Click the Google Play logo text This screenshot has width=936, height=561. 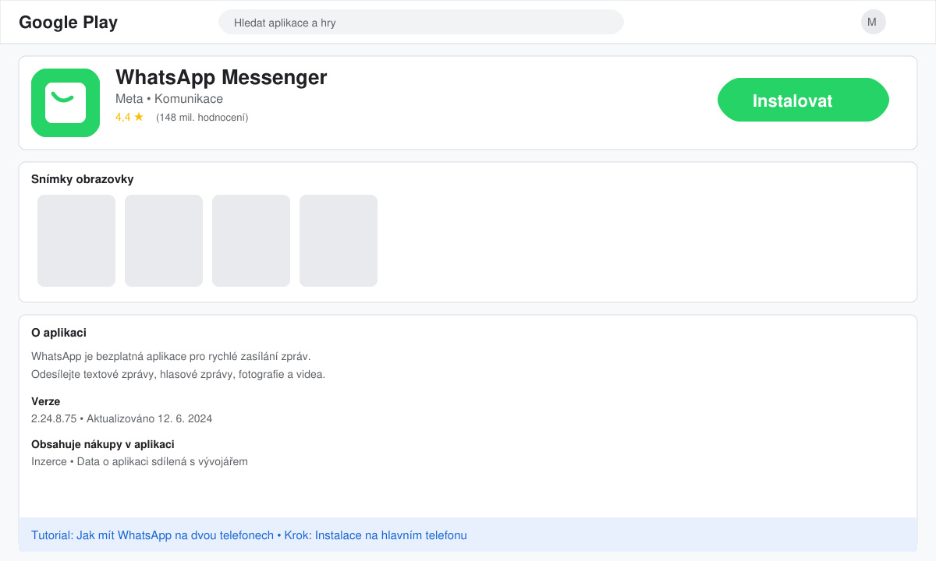69,22
